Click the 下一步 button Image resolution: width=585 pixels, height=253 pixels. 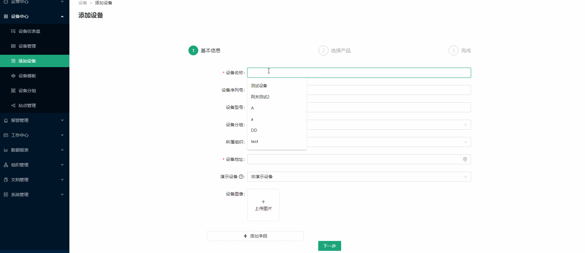coord(329,246)
